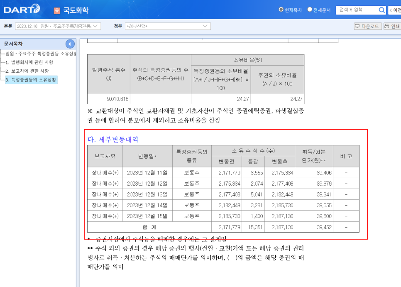The width and height of the screenshot is (401, 287).
Task: Click the 39,379 unit price cell
Action: pyautogui.click(x=314, y=184)
